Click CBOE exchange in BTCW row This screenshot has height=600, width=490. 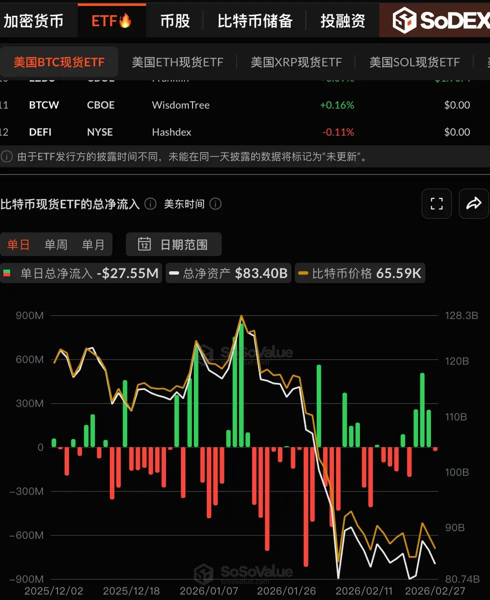pos(100,105)
